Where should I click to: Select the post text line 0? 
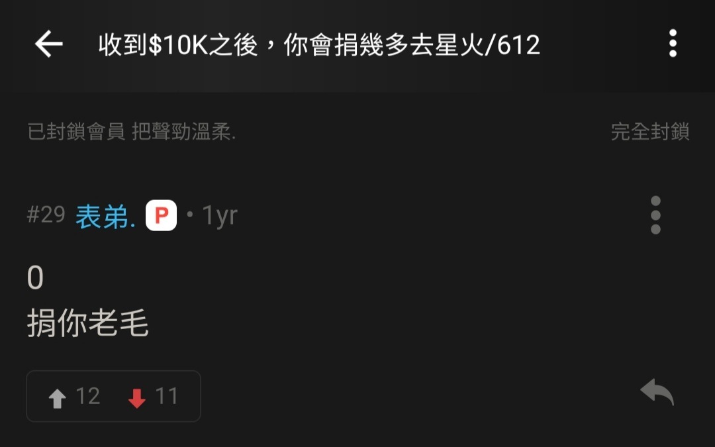pos(35,277)
